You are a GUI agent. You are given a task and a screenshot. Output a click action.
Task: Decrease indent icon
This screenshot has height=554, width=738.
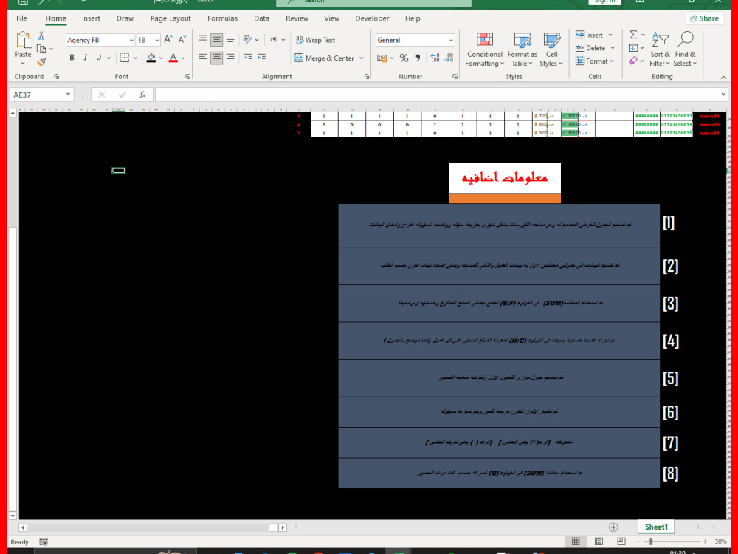tap(247, 58)
